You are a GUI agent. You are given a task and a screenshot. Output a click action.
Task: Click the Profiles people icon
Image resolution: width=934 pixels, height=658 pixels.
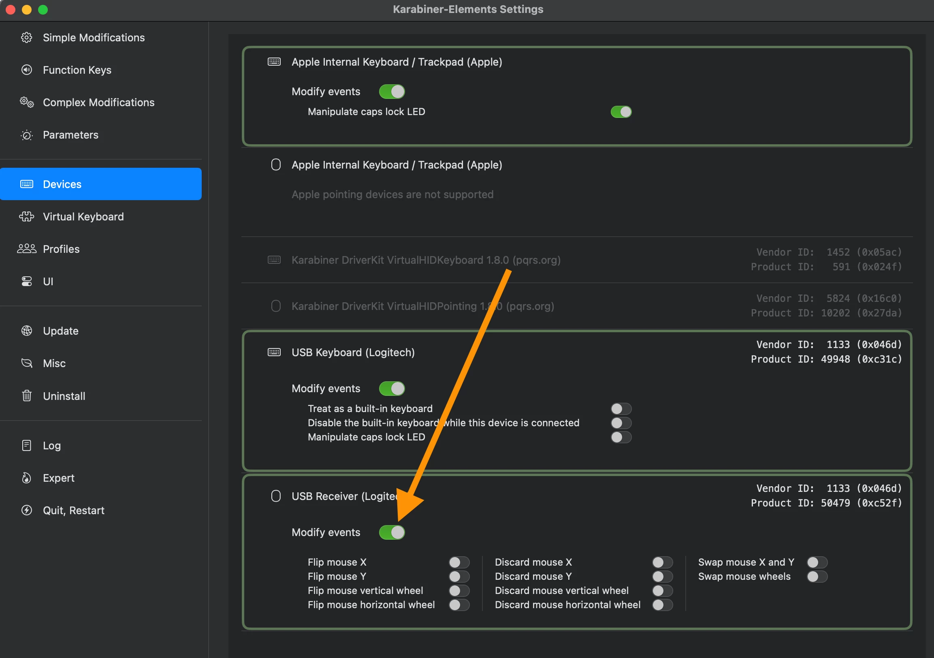26,249
